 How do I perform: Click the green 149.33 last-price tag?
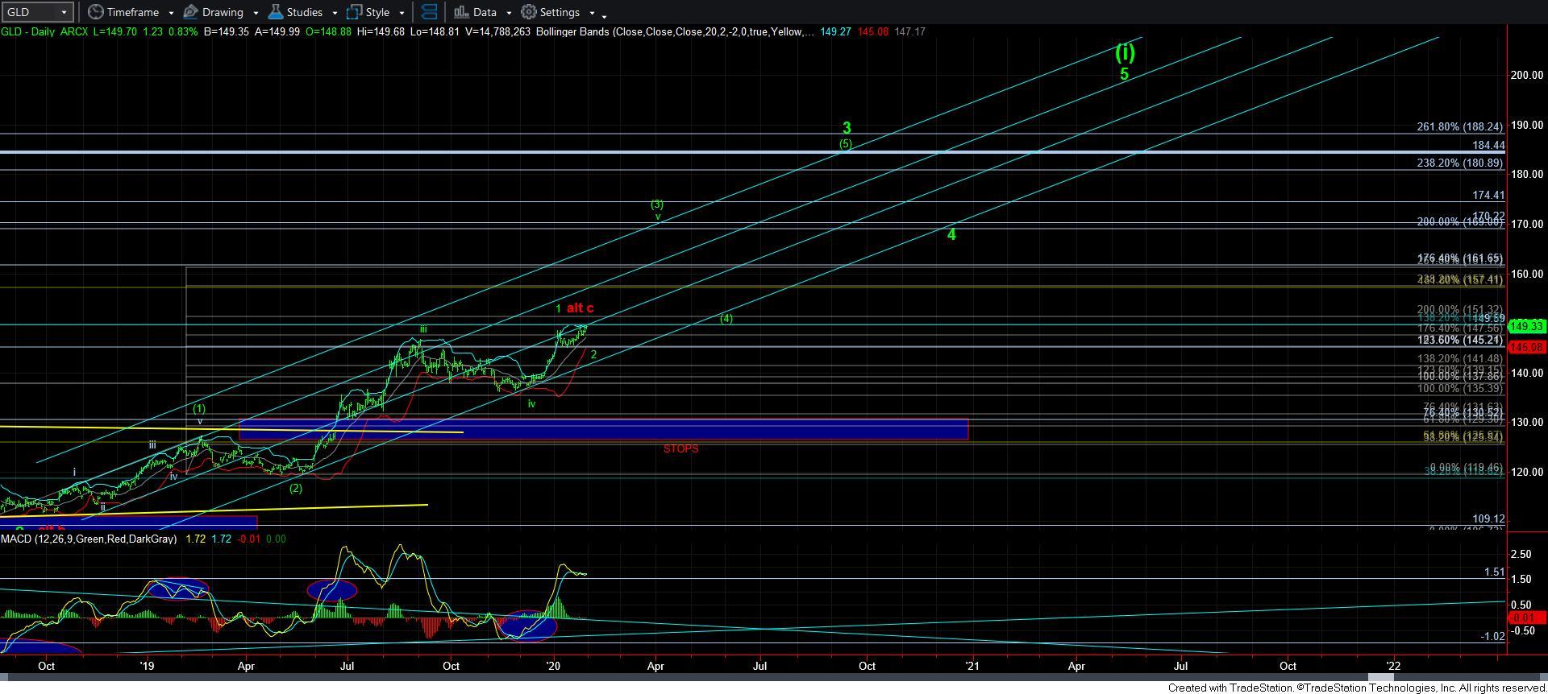1526,326
